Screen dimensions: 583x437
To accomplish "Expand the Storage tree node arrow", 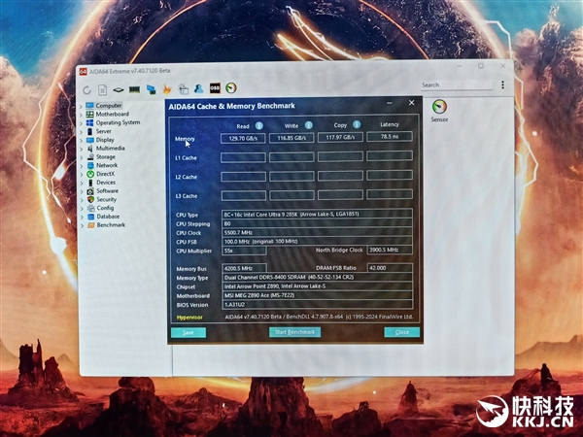I will pos(82,156).
